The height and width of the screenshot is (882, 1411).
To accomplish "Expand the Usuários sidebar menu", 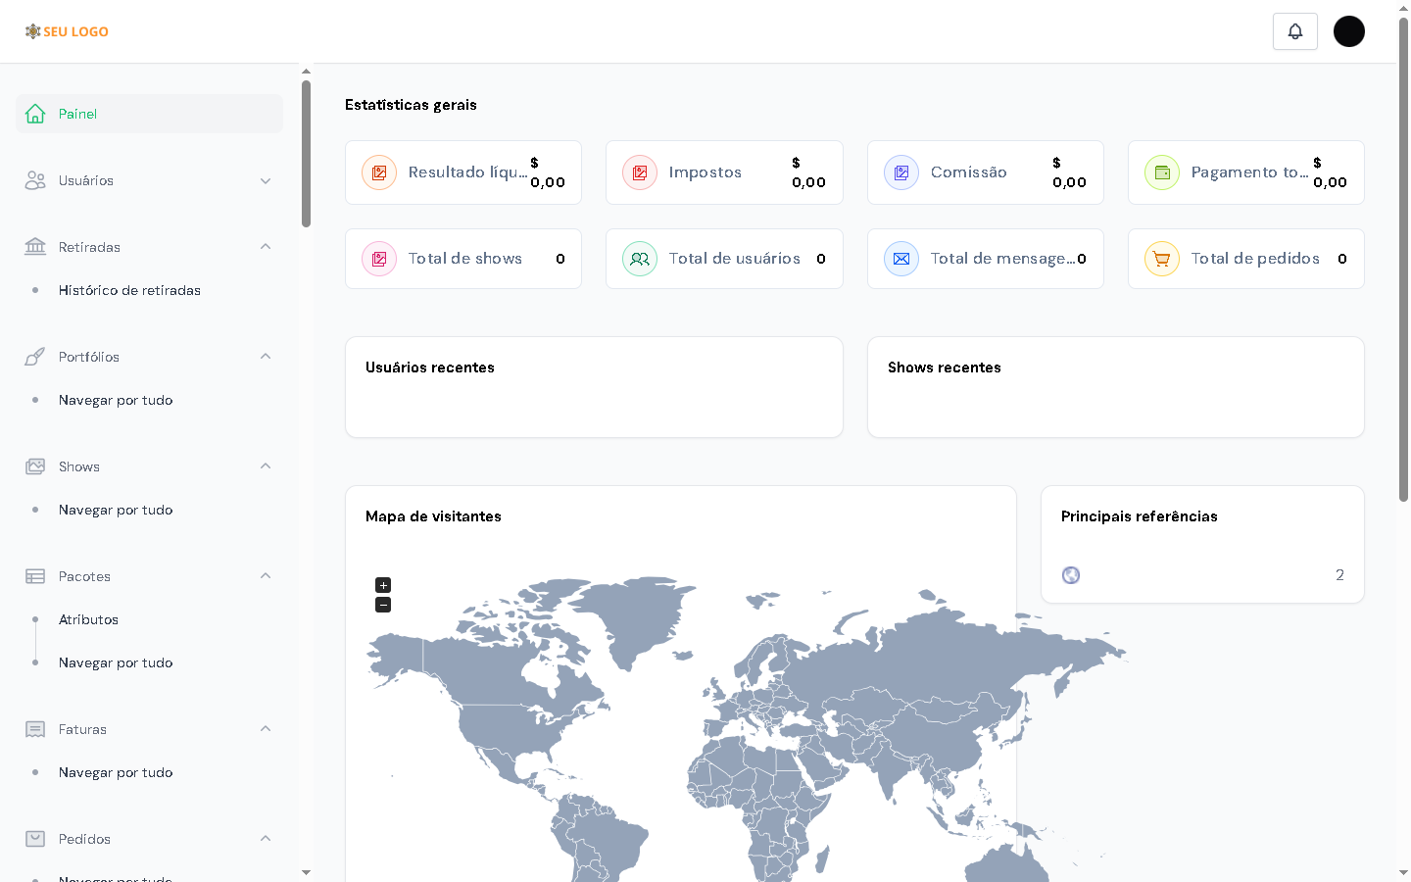I will pyautogui.click(x=149, y=180).
